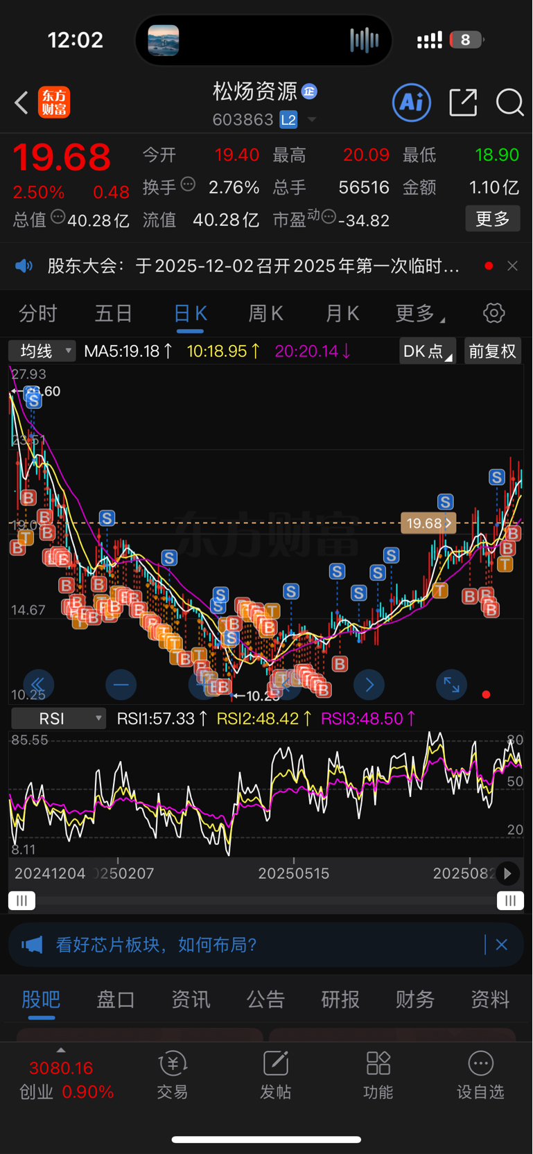Expand the 更多 chart period menu
The height and width of the screenshot is (1154, 533).
click(x=419, y=313)
